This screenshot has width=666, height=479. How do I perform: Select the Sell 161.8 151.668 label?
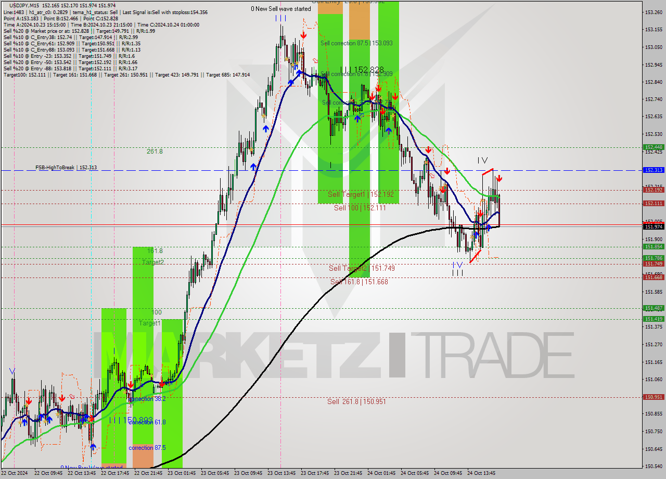click(359, 282)
